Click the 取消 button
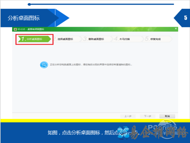This screenshot has height=143, width=190. pyautogui.click(x=167, y=116)
